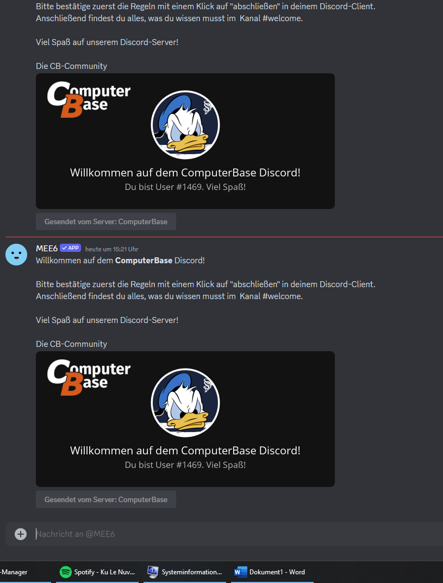Switch to Spotify in the taskbar
443x583 pixels.
click(x=97, y=572)
